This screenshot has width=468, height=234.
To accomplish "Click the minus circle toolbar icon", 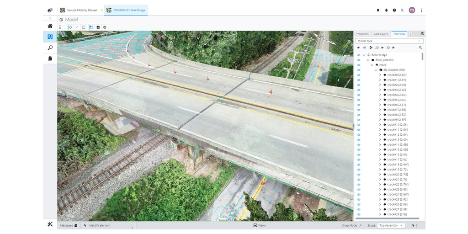I will click(105, 27).
